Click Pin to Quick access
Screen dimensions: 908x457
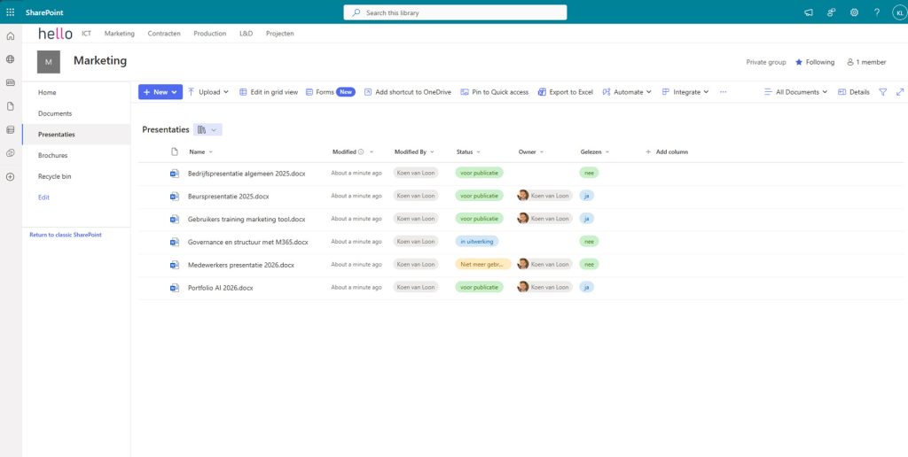[495, 92]
